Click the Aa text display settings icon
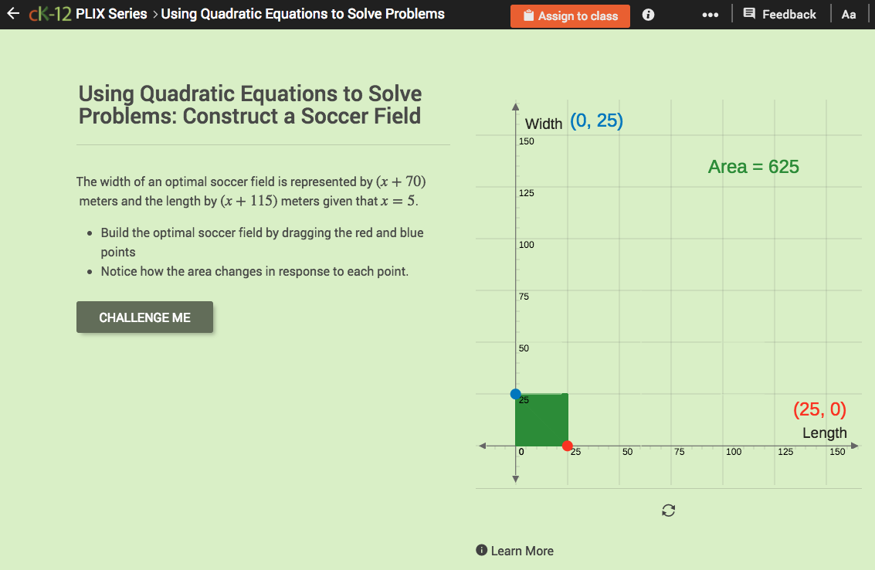The height and width of the screenshot is (570, 875). tap(849, 13)
